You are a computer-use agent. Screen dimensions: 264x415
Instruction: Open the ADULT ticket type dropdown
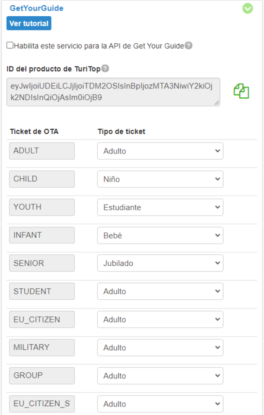point(160,151)
